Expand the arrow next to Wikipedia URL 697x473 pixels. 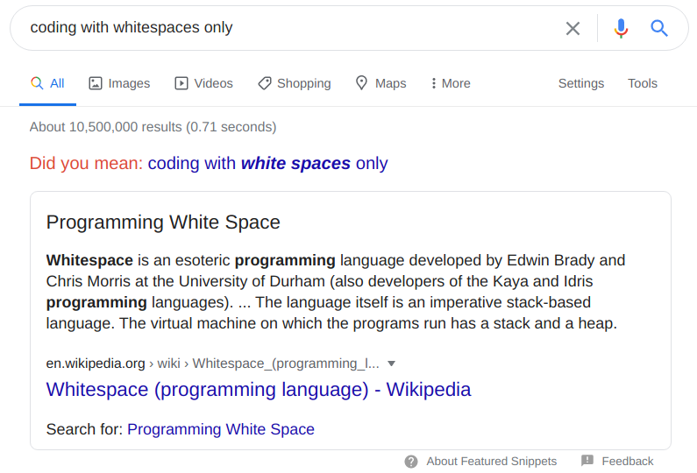(392, 364)
